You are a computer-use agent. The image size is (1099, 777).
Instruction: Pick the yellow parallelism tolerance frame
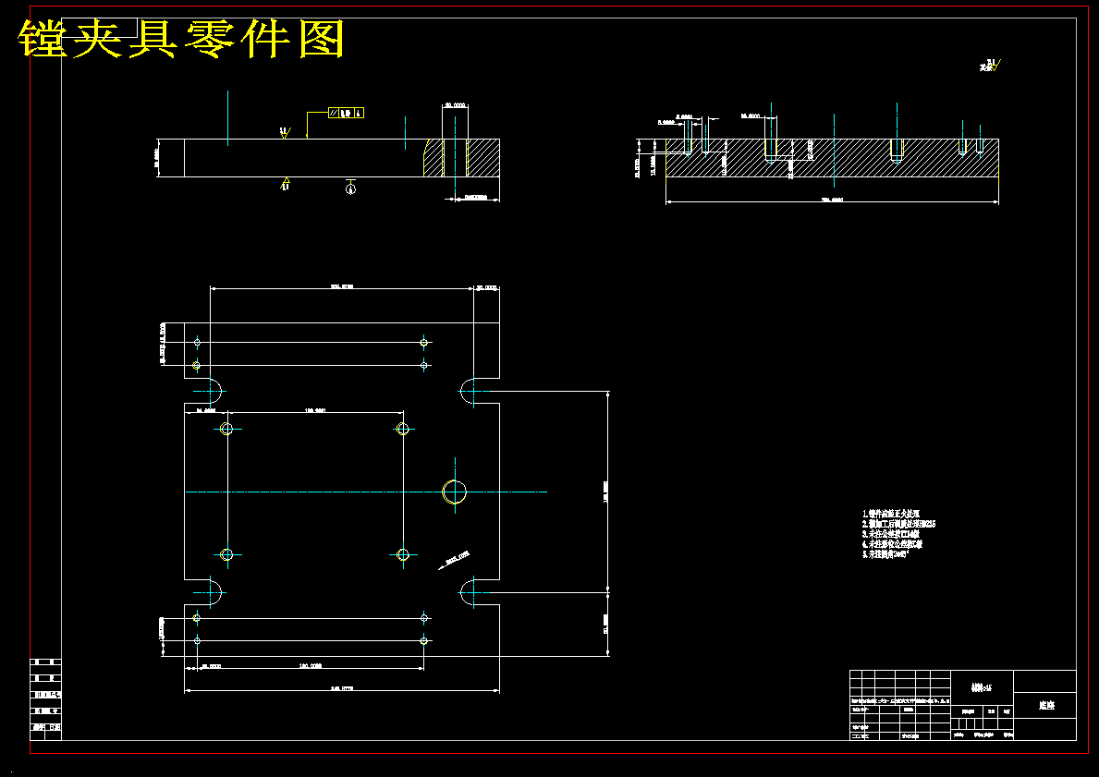347,113
